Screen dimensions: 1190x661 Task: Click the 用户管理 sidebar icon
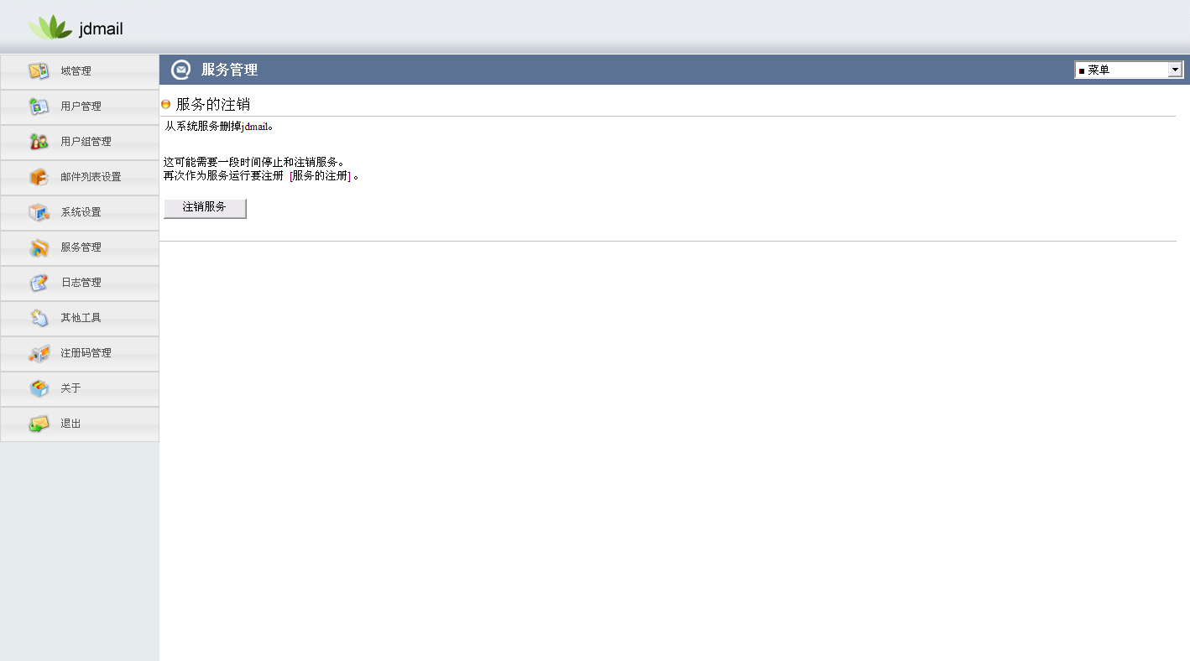(39, 107)
